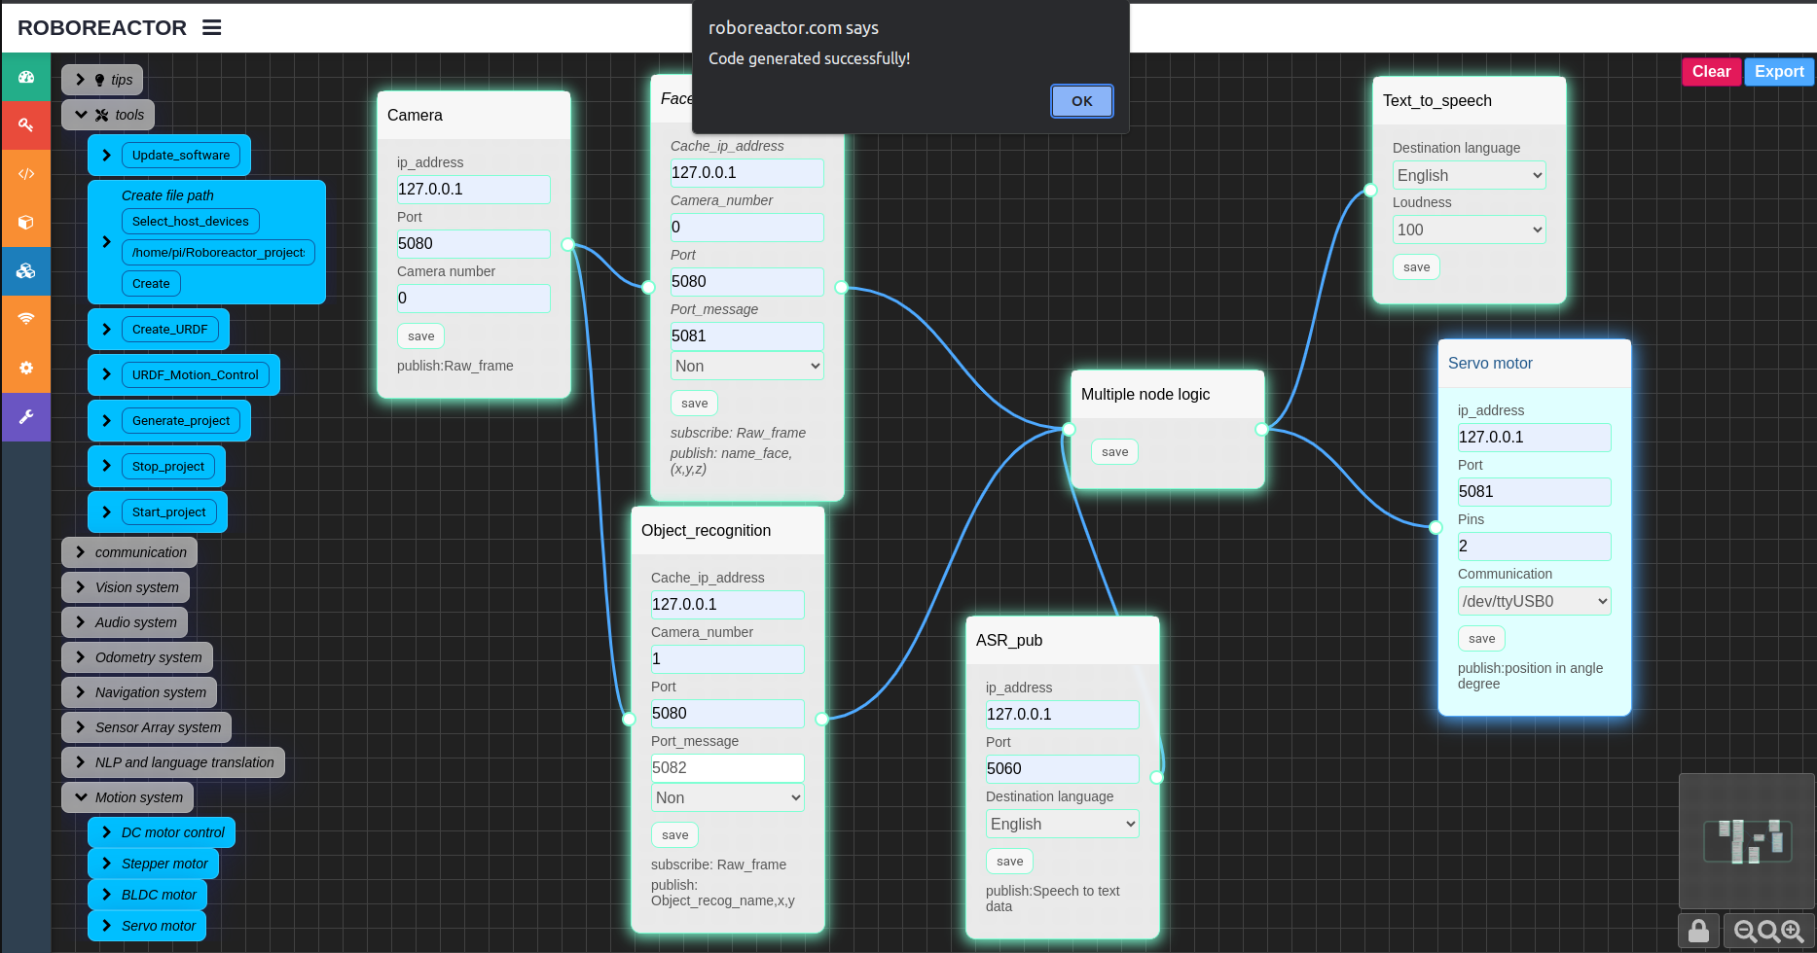
Task: Open the Loudness dropdown set to 100
Action: (x=1470, y=229)
